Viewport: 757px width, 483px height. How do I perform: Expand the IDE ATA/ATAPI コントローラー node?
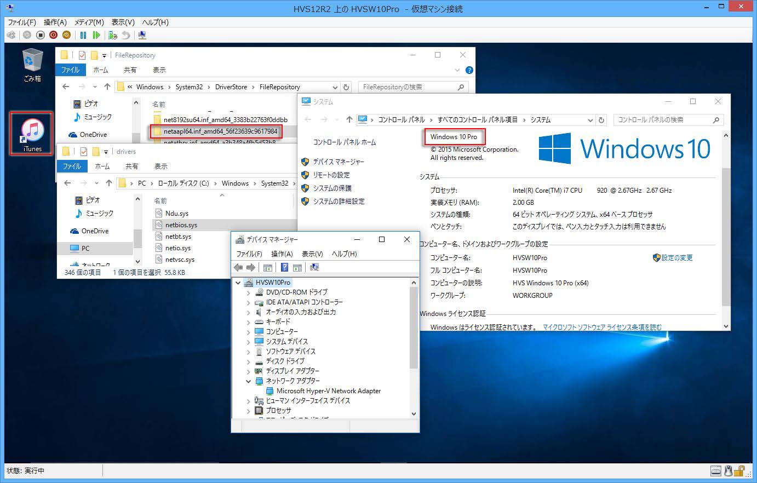(x=248, y=302)
